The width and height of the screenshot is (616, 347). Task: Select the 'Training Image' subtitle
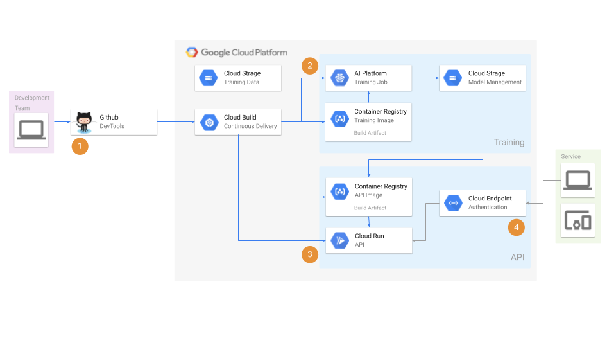(x=374, y=120)
